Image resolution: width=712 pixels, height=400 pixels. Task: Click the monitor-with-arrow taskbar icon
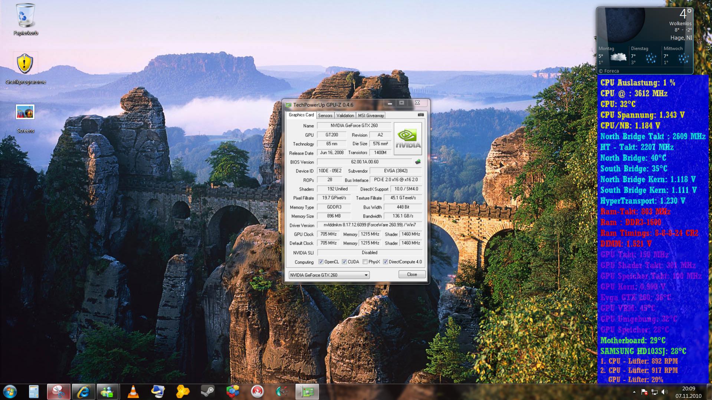(158, 391)
